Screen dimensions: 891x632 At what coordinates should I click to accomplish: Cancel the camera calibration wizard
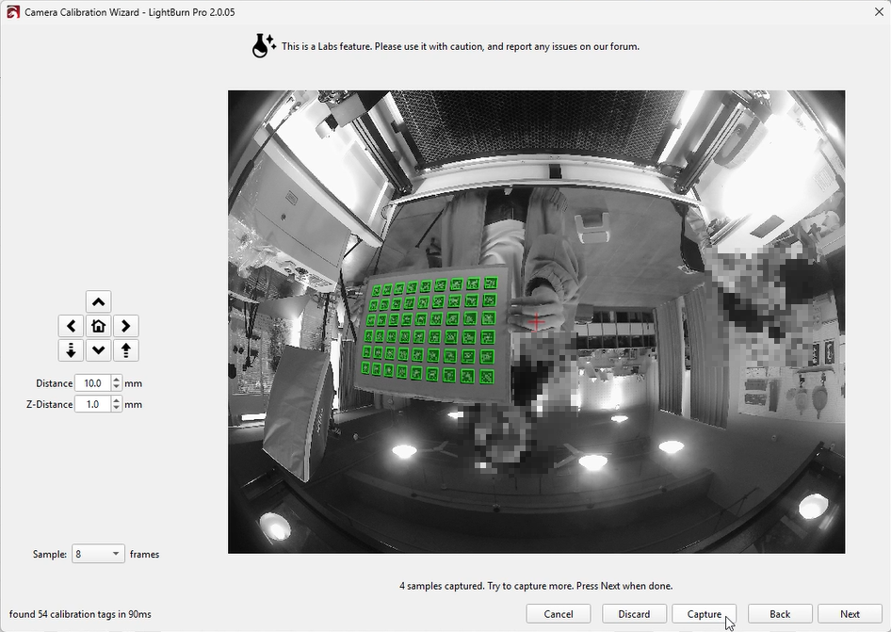(x=558, y=614)
